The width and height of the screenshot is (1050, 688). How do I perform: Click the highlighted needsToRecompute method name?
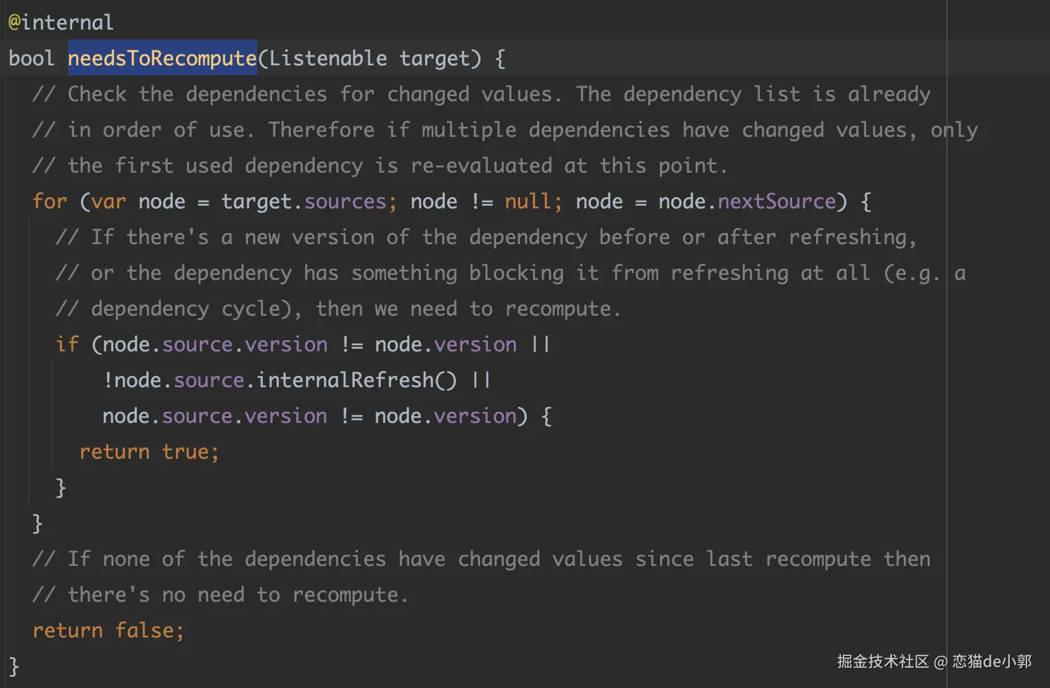tap(162, 59)
